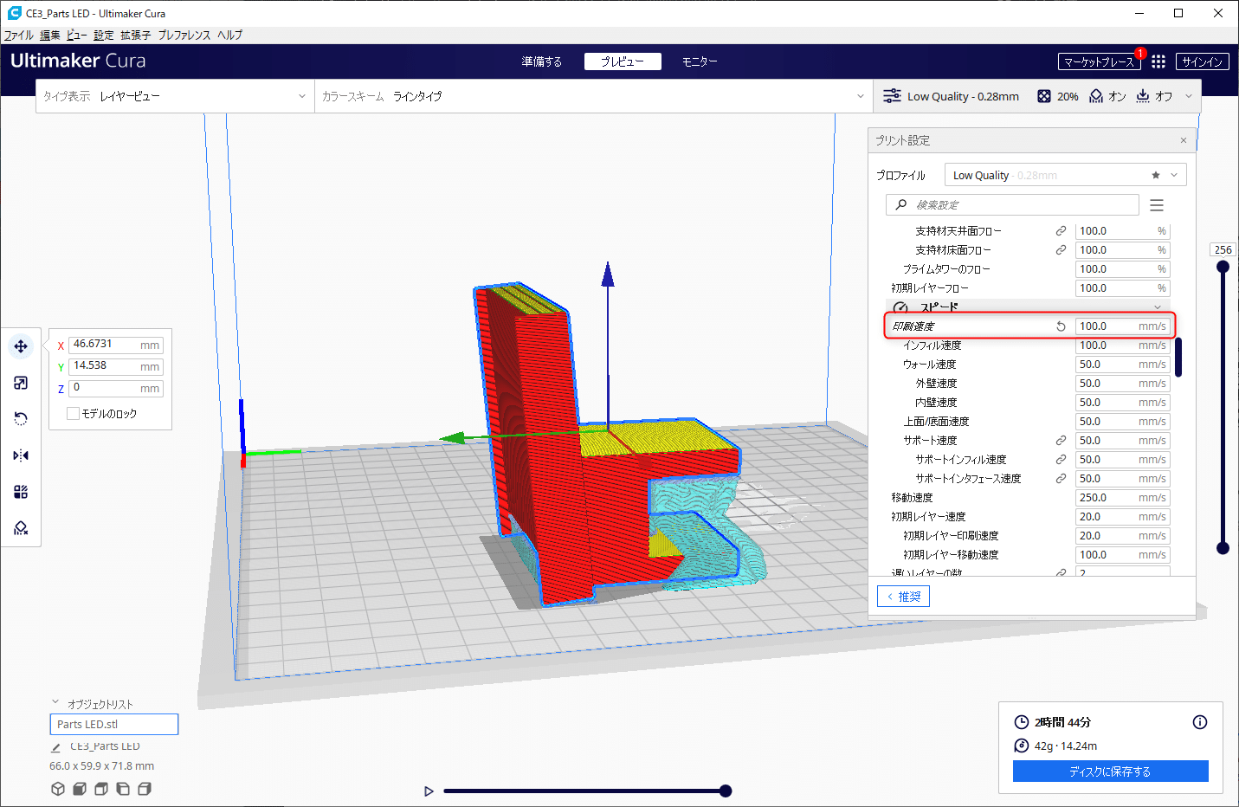This screenshot has height=807, width=1239.
Task: Click the profile sliders icon beside Low Quality
Action: pyautogui.click(x=892, y=96)
